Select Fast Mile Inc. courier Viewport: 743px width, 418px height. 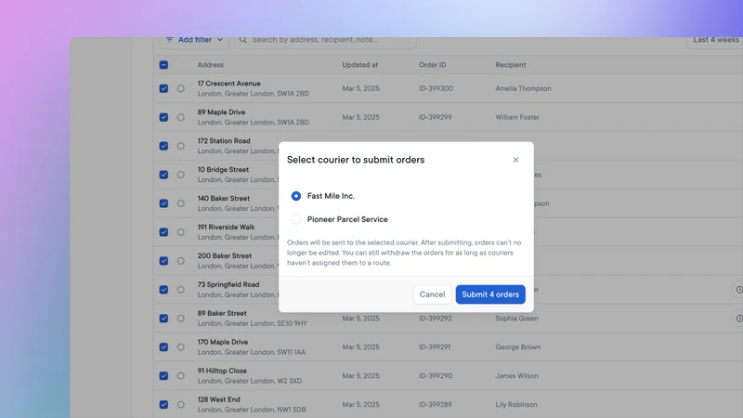296,196
